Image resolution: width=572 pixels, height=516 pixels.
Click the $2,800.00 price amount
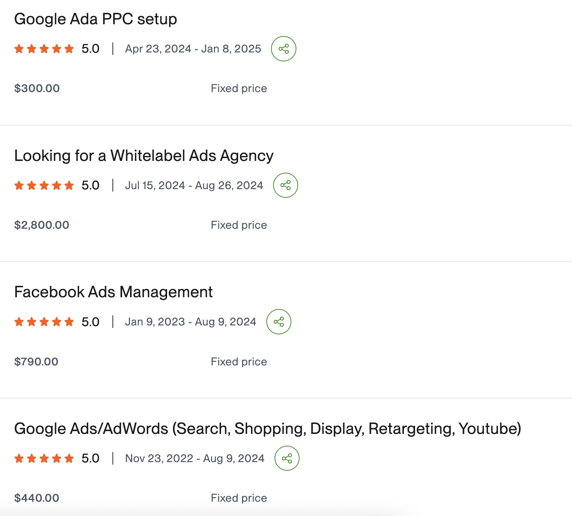pyautogui.click(x=42, y=225)
